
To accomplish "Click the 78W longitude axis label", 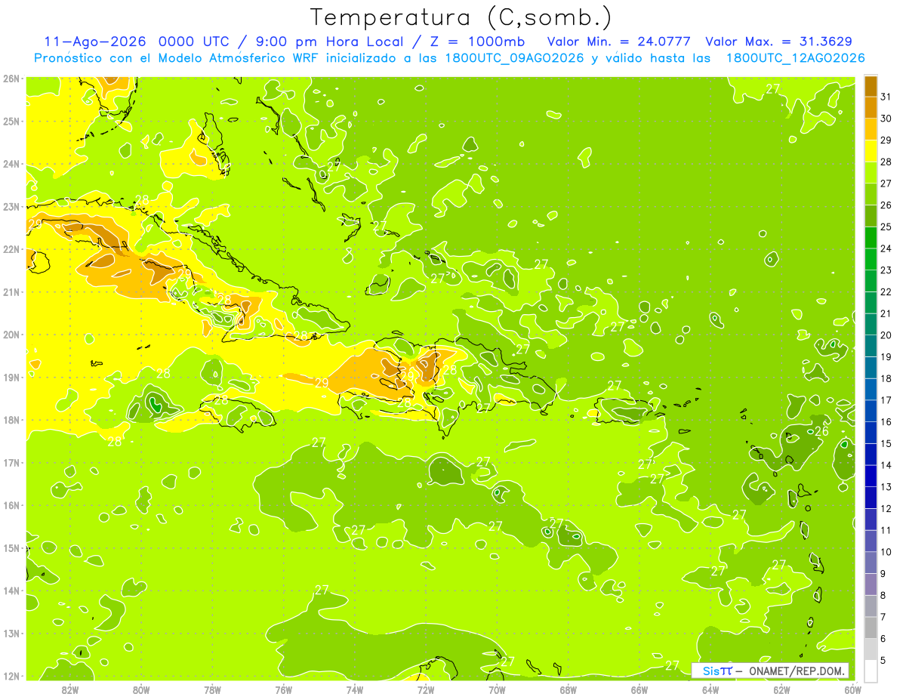I will (x=212, y=689).
